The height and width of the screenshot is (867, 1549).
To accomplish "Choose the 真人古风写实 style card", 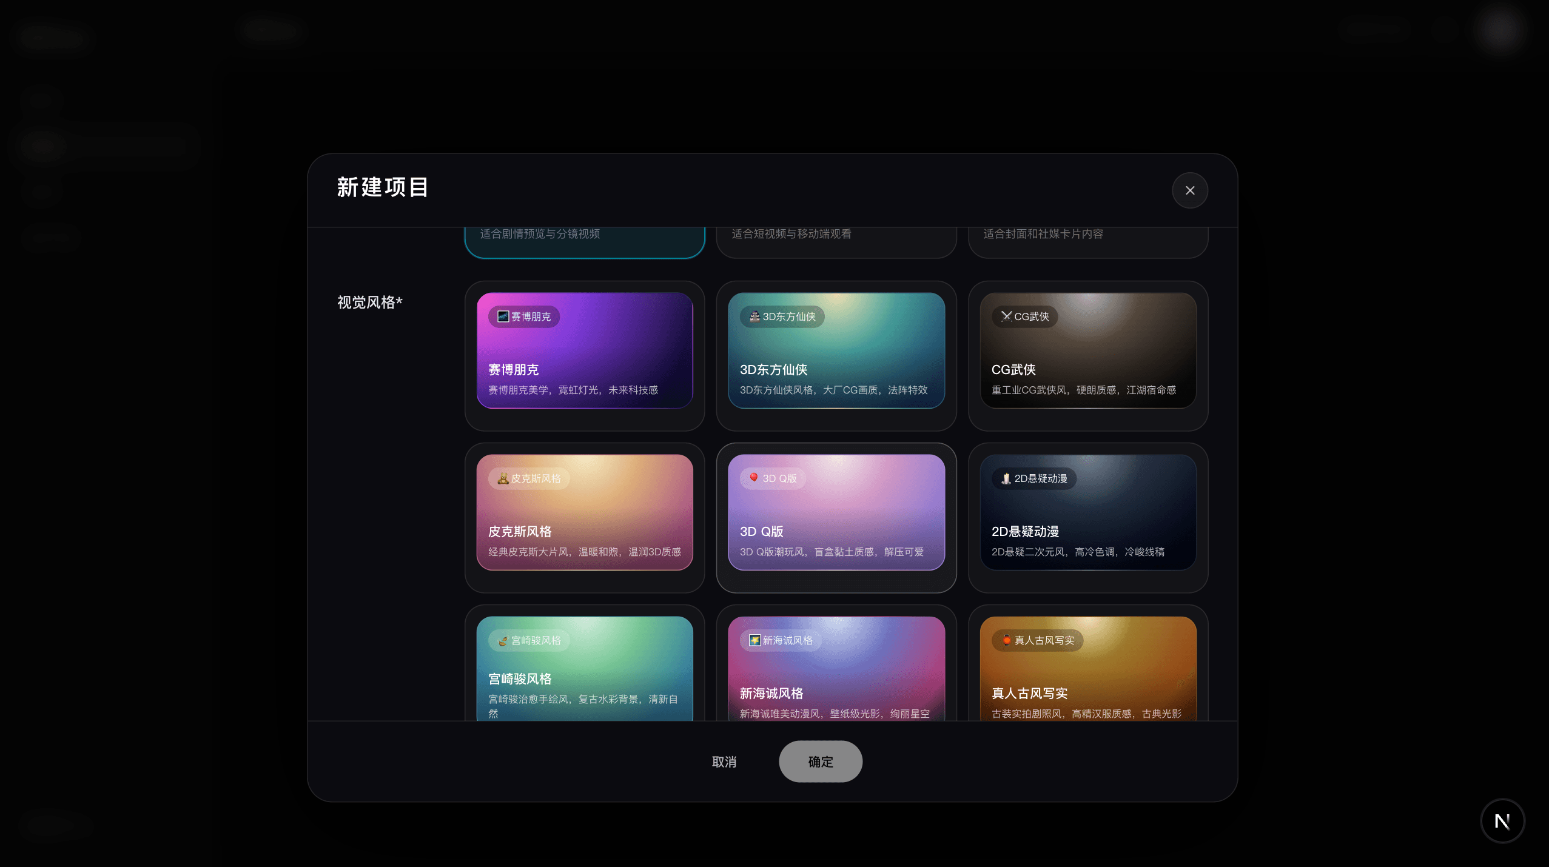I will 1088,663.
